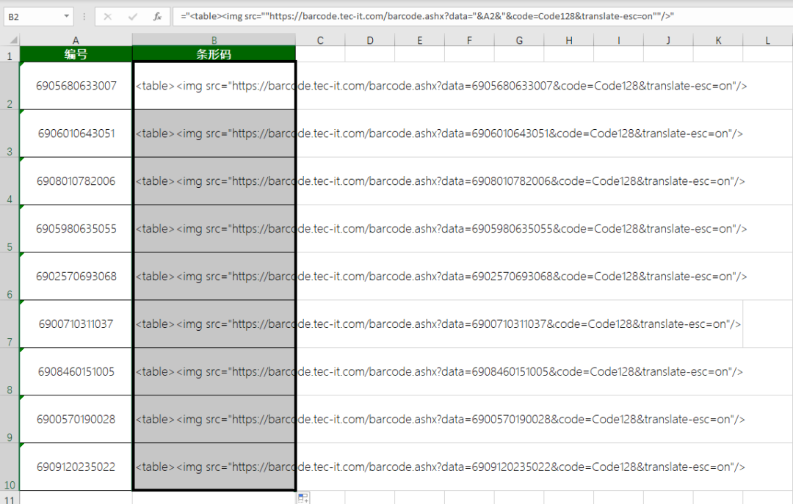Click barcode formula cell for 6908460151005
Screen dimensions: 793x504
pyautogui.click(x=214, y=371)
